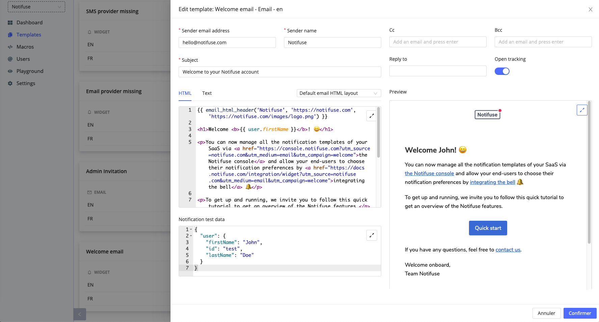Click the "id" key in test data
The height and width of the screenshot is (322, 599).
[211, 249]
